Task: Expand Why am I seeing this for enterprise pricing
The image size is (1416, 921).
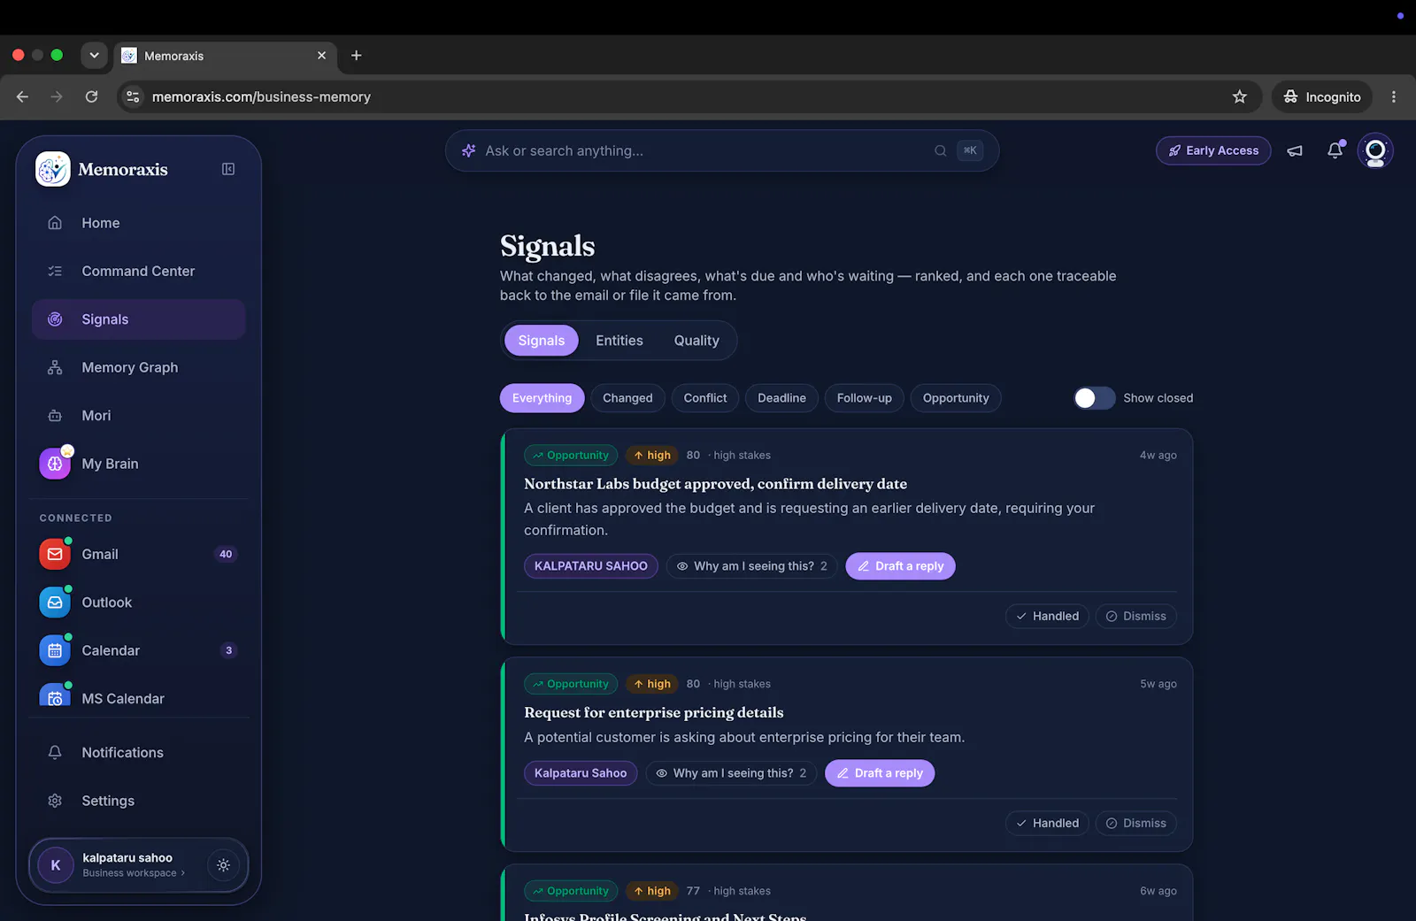Action: click(731, 773)
